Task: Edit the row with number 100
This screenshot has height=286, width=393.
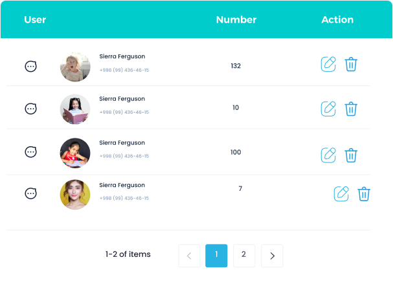Action: pos(329,155)
